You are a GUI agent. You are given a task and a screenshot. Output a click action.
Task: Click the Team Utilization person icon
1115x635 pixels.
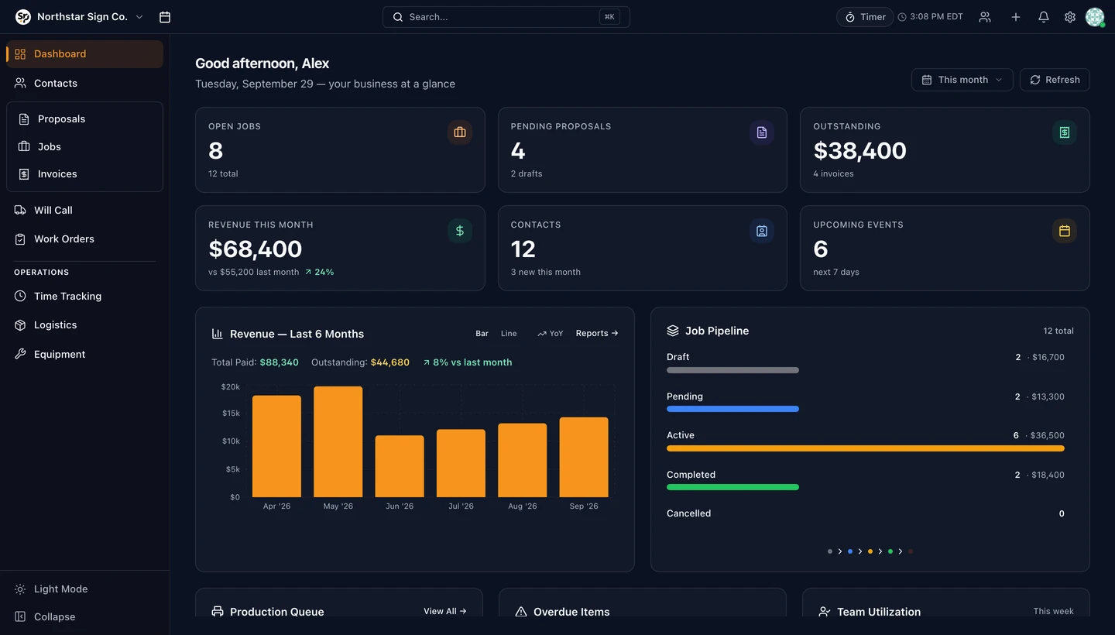coord(825,612)
